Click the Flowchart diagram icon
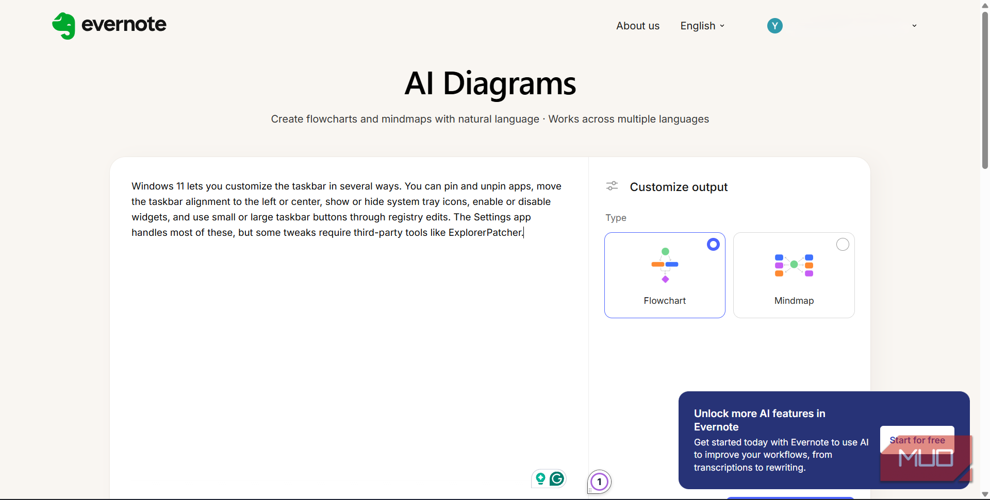Viewport: 990px width, 500px height. tap(665, 265)
